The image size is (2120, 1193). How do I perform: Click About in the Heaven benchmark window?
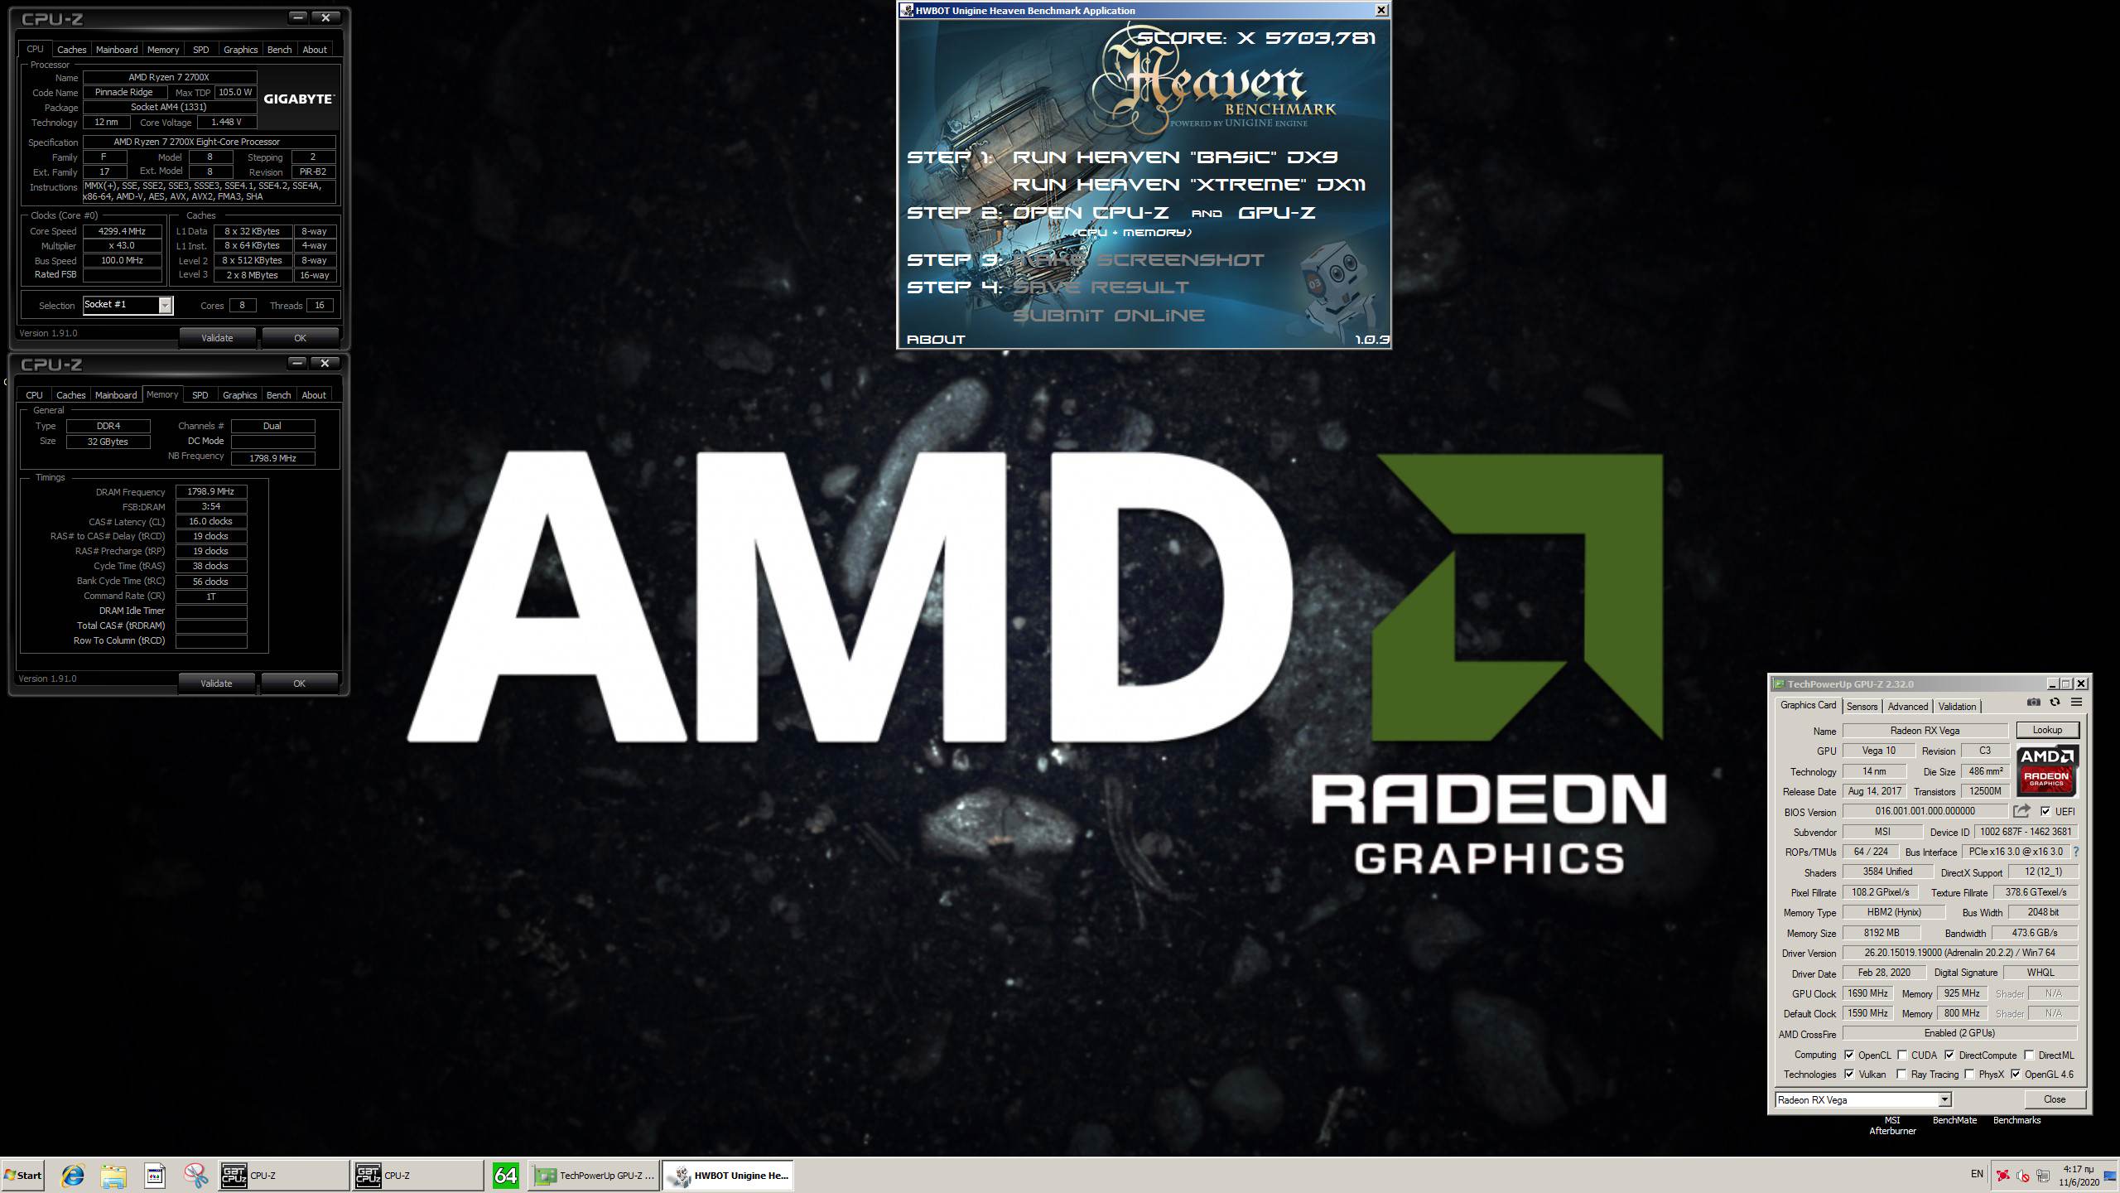point(937,339)
